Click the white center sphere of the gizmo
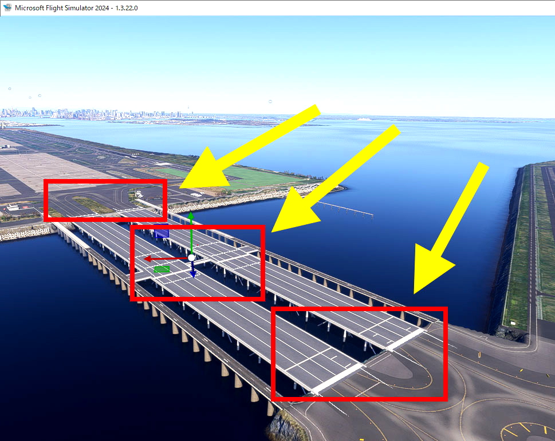 [x=191, y=258]
